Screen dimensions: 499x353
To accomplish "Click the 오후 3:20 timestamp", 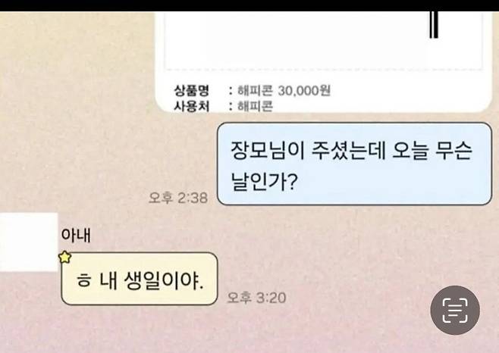I will pos(256,298).
